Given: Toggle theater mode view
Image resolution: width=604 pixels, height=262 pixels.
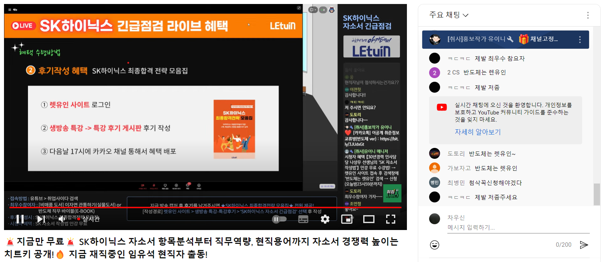Looking at the screenshot, I should (x=369, y=219).
